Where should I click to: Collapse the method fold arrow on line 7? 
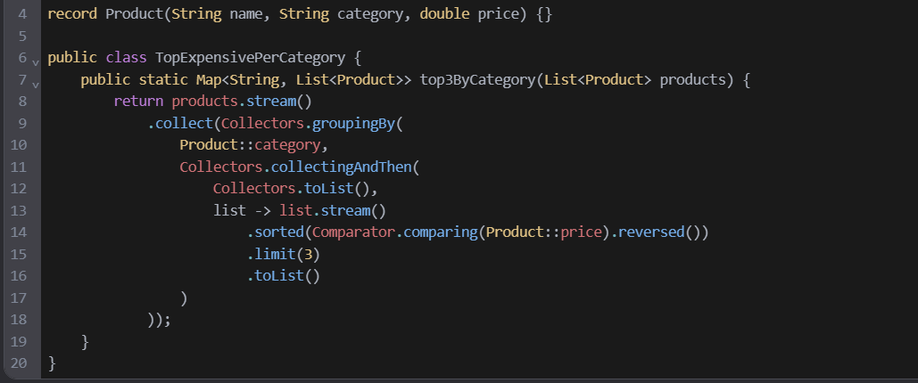coord(35,84)
